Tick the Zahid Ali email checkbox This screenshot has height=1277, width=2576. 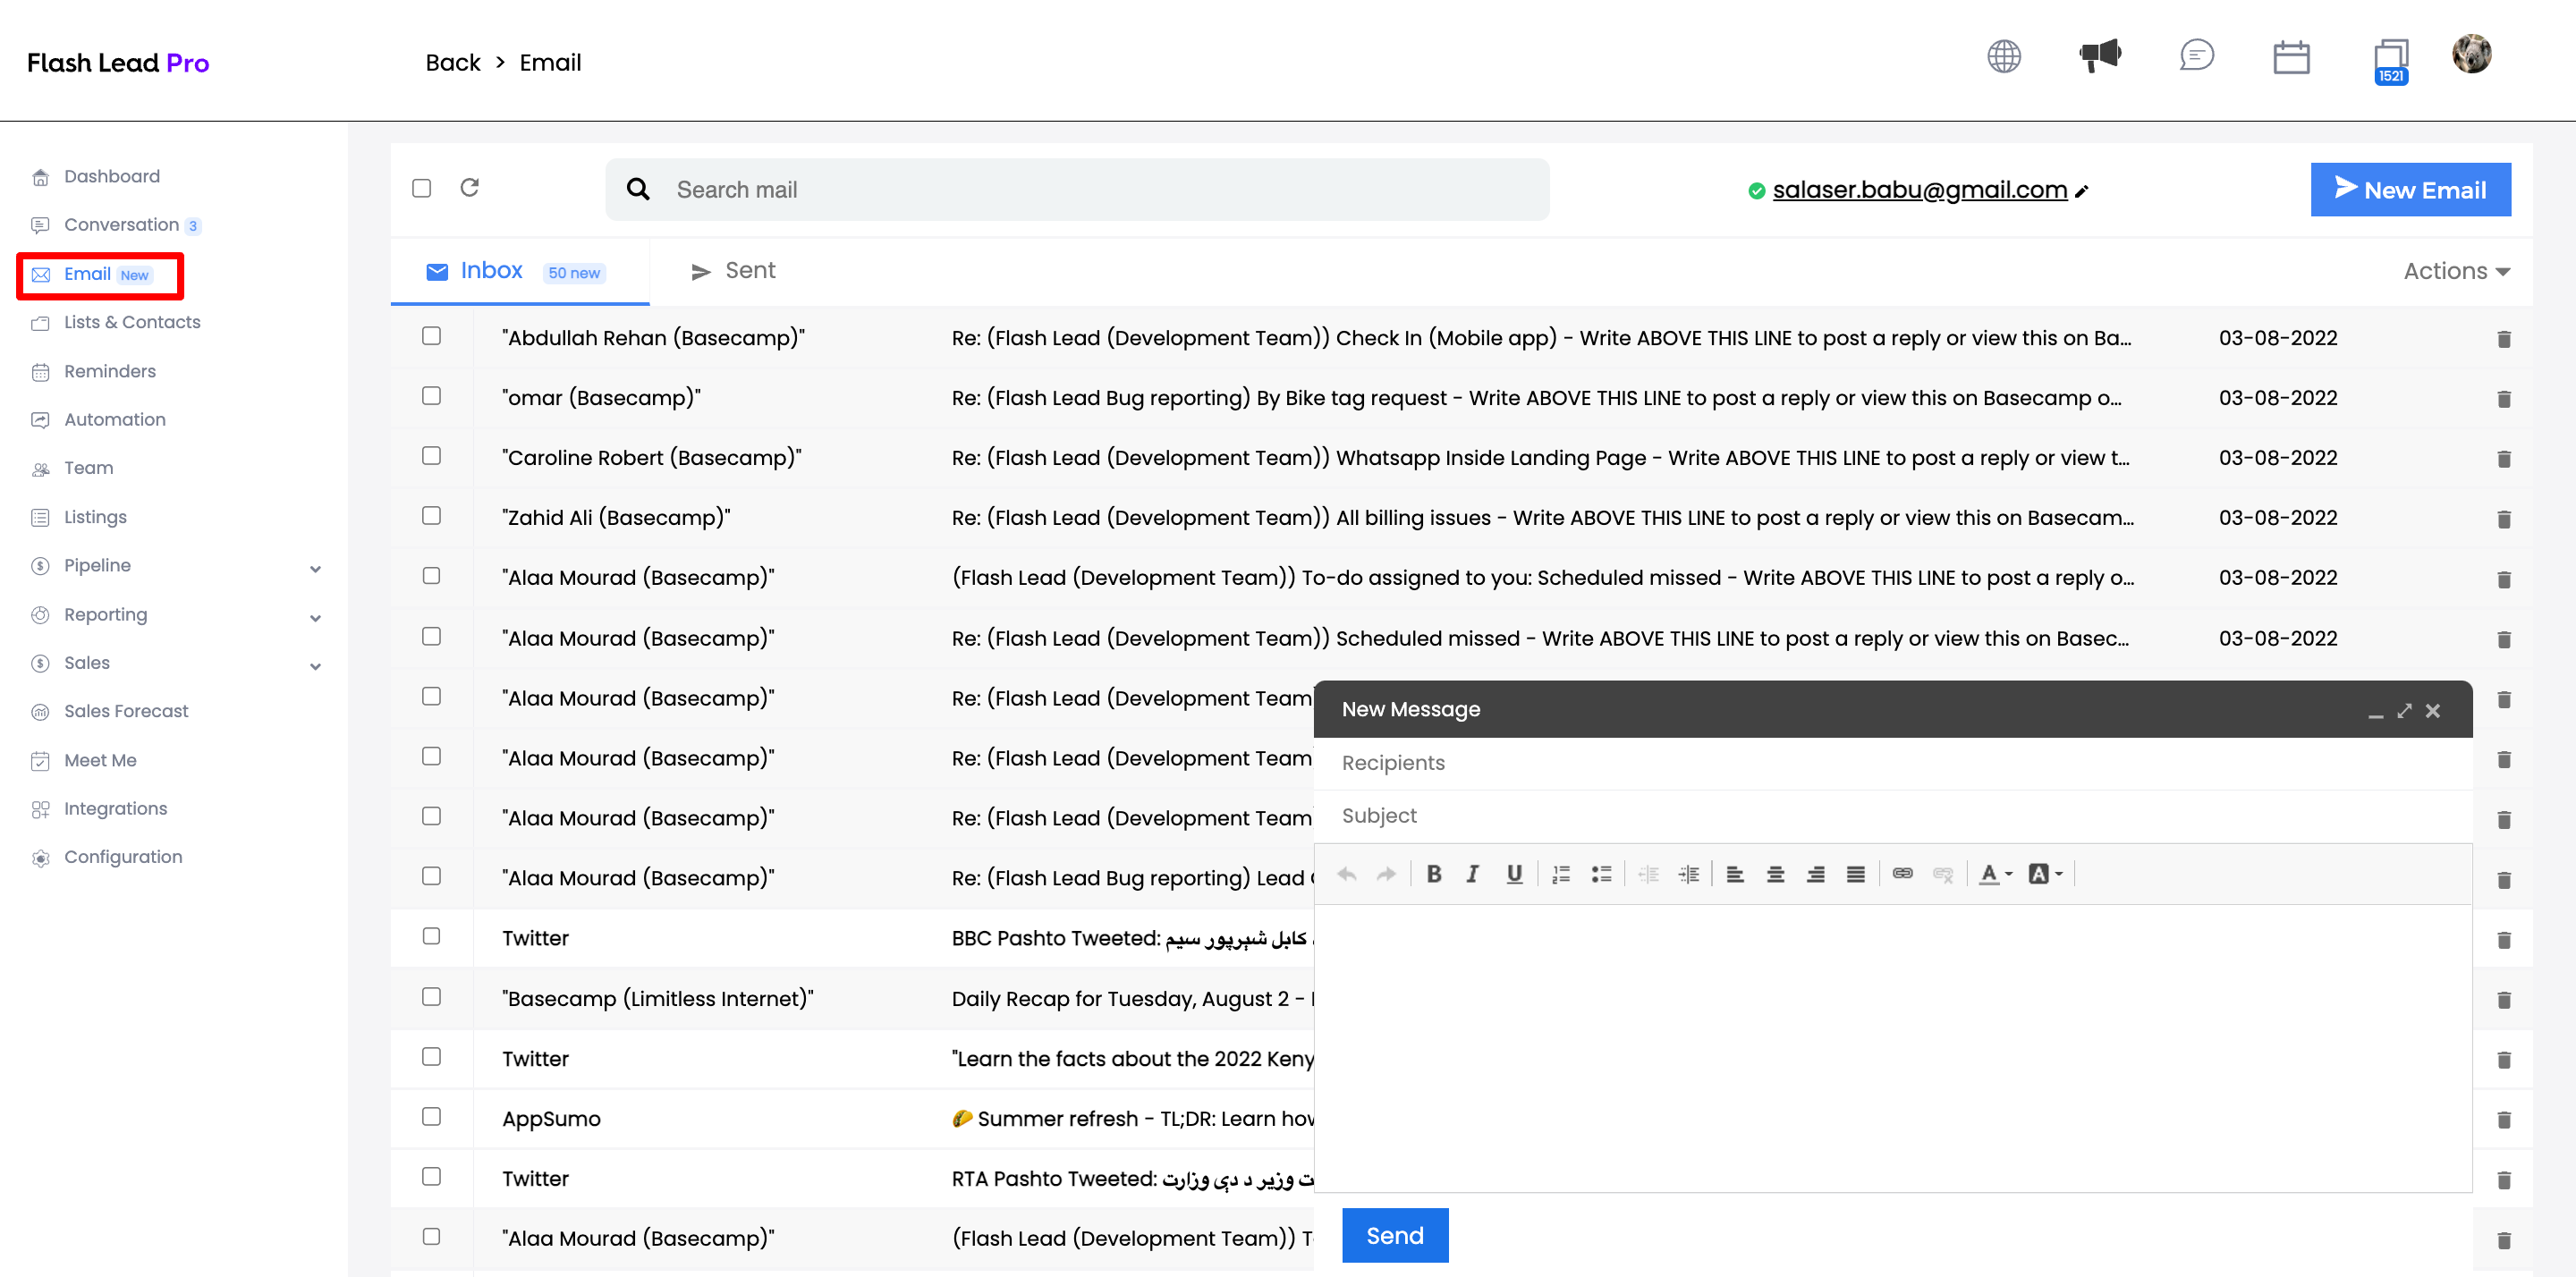pyautogui.click(x=431, y=516)
